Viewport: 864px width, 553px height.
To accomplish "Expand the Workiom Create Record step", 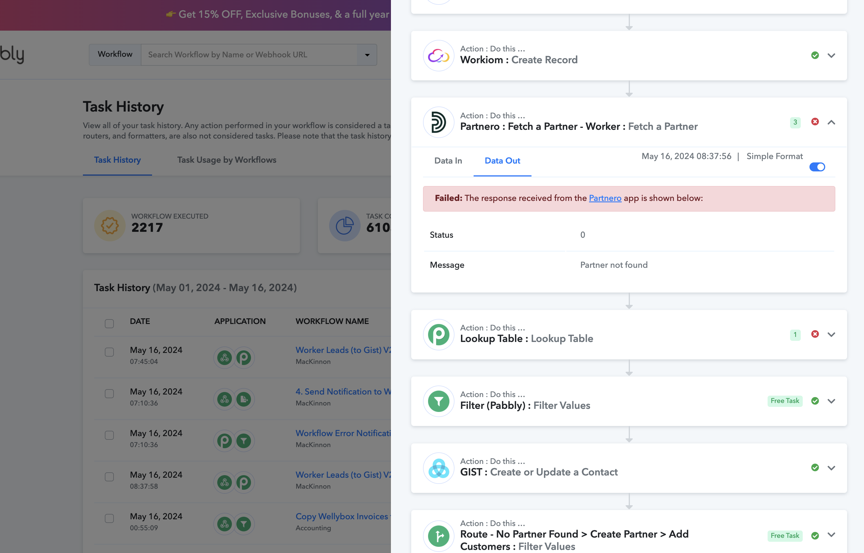I will (831, 56).
